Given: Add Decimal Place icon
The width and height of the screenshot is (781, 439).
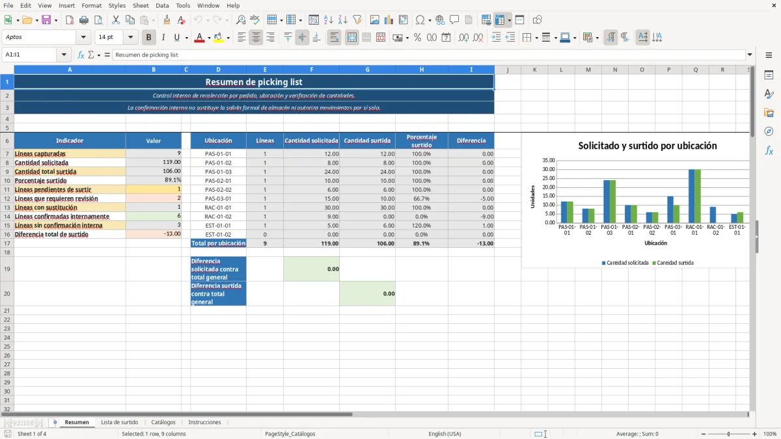Looking at the screenshot, I should [464, 38].
